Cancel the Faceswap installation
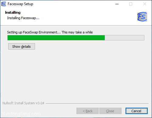 [x=136, y=111]
